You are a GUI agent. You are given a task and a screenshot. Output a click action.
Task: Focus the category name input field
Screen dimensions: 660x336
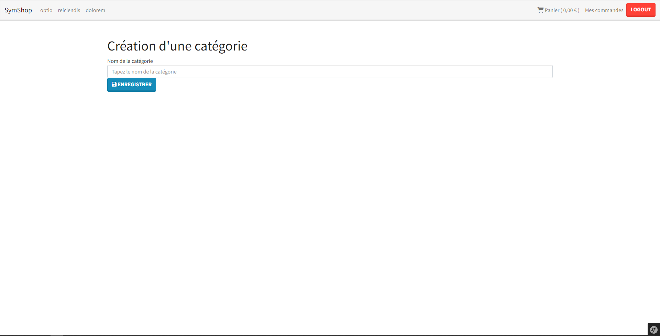[x=330, y=71]
